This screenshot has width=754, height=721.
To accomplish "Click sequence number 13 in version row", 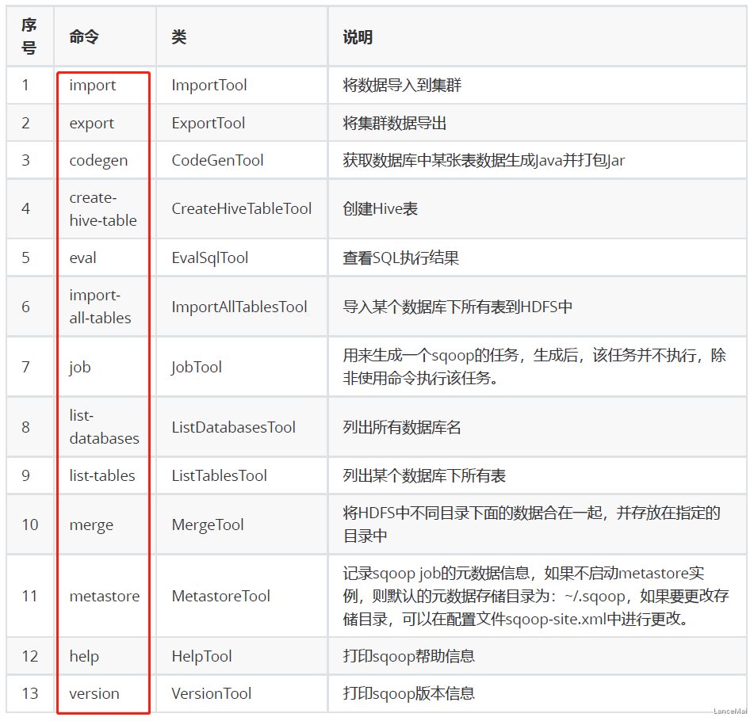I will 30,693.
